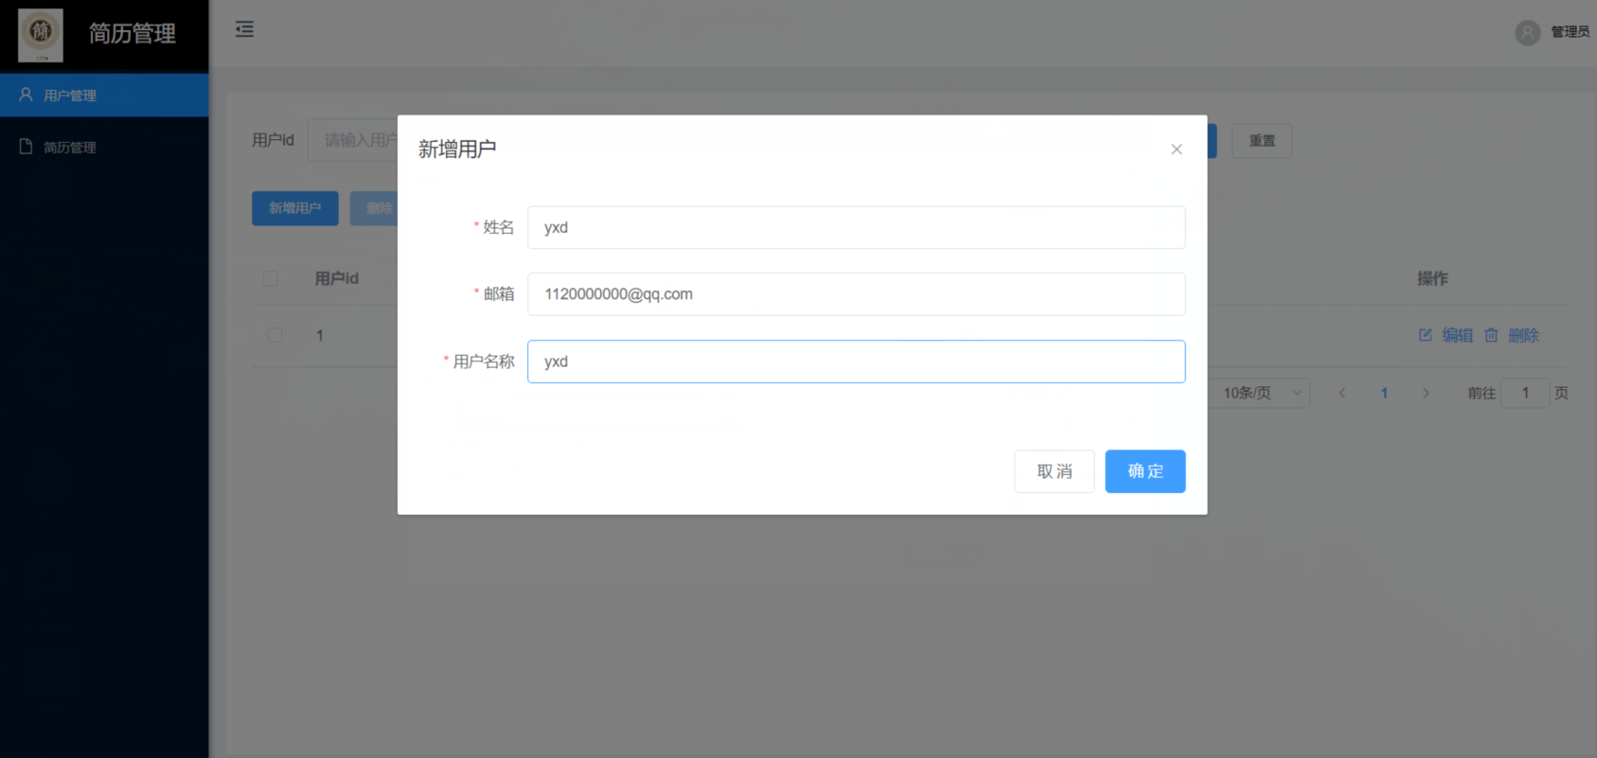1597x758 pixels.
Task: Click the 简历管理 title text in header
Action: tap(133, 34)
